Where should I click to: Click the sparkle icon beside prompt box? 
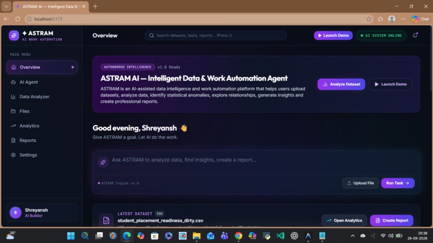pos(103,162)
